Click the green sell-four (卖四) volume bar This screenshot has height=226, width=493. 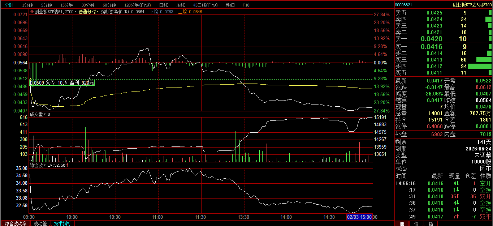tap(488, 19)
